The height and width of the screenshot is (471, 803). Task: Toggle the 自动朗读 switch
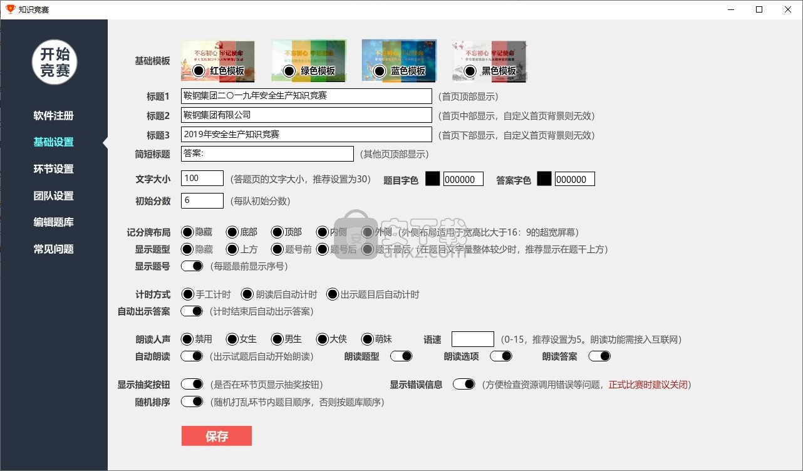pyautogui.click(x=192, y=356)
